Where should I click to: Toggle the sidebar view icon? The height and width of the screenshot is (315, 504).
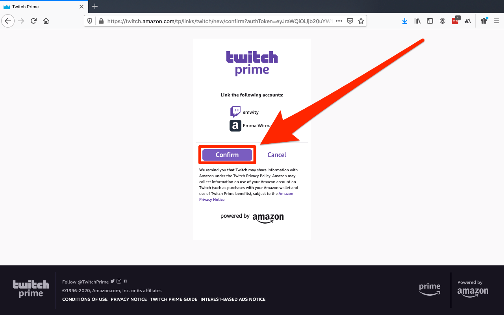pyautogui.click(x=430, y=21)
